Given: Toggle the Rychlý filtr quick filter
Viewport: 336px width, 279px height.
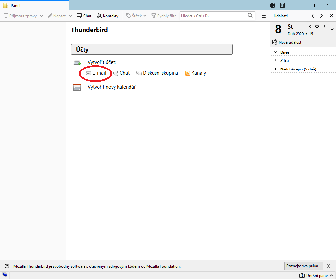Looking at the screenshot, I should tap(163, 16).
